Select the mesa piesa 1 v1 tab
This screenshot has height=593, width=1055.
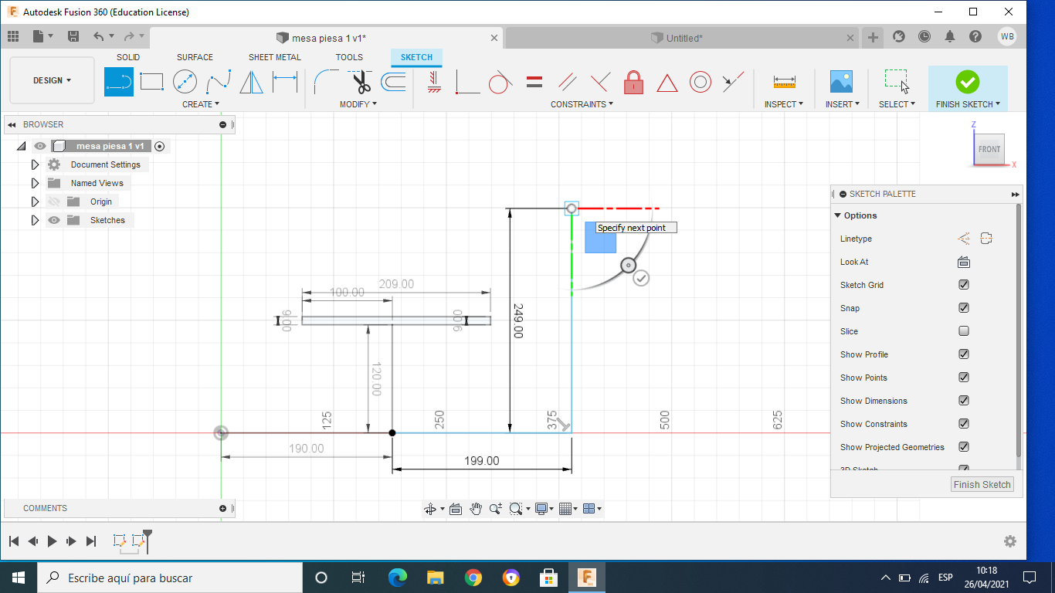(325, 38)
